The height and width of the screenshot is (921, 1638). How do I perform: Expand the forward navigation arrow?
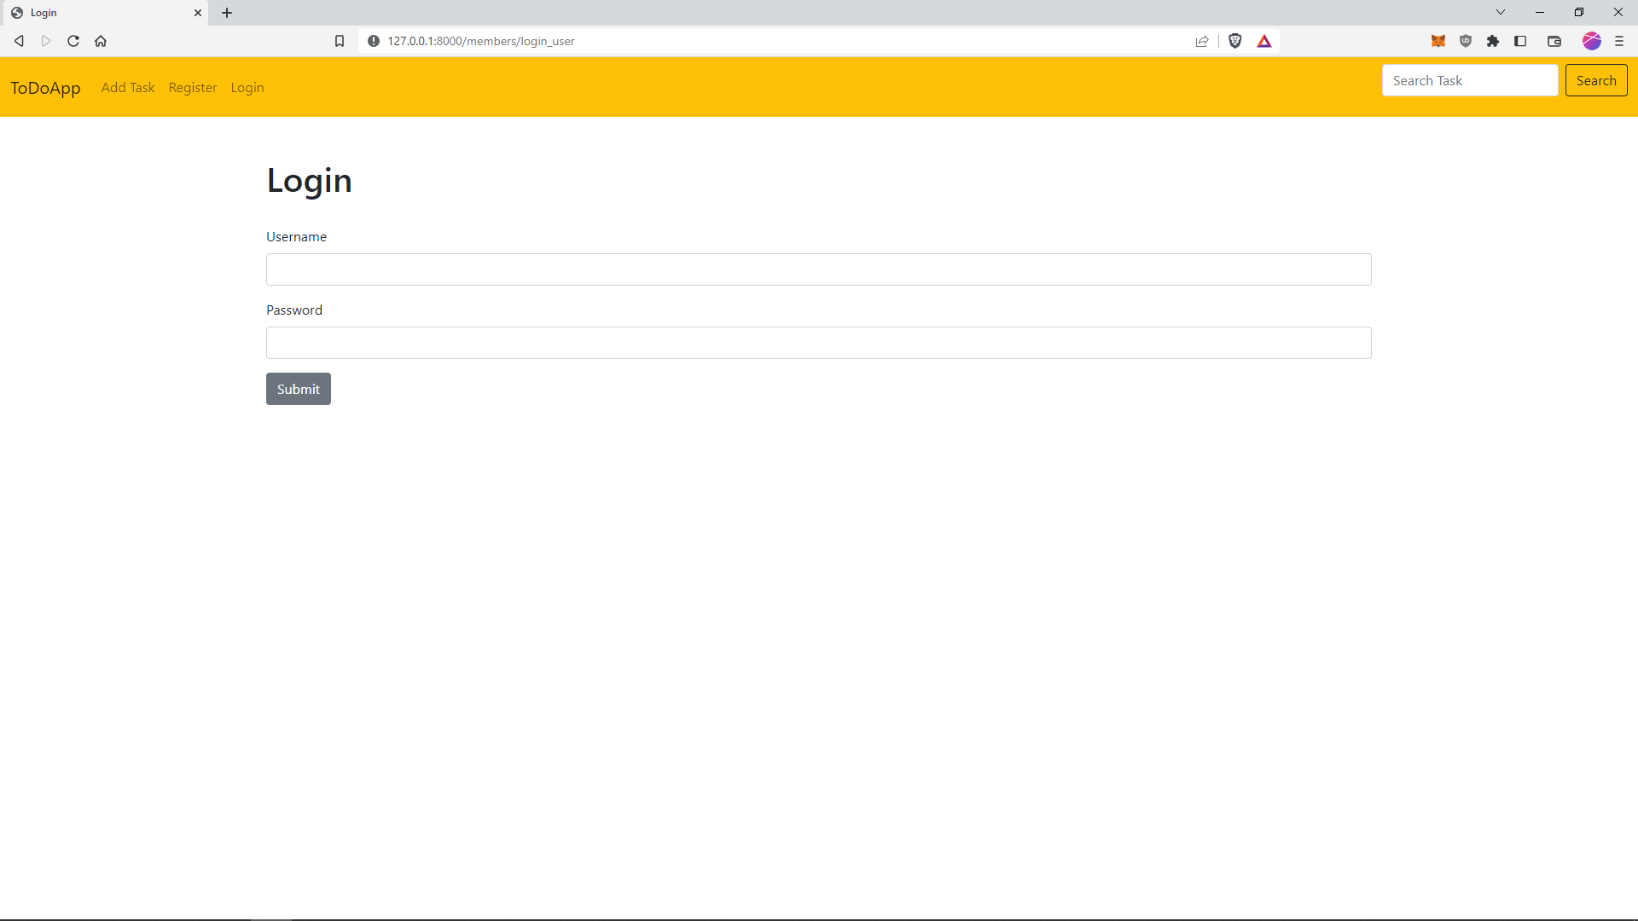pos(45,40)
